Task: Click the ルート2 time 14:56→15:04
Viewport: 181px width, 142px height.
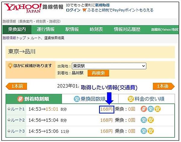Action: [43, 120]
